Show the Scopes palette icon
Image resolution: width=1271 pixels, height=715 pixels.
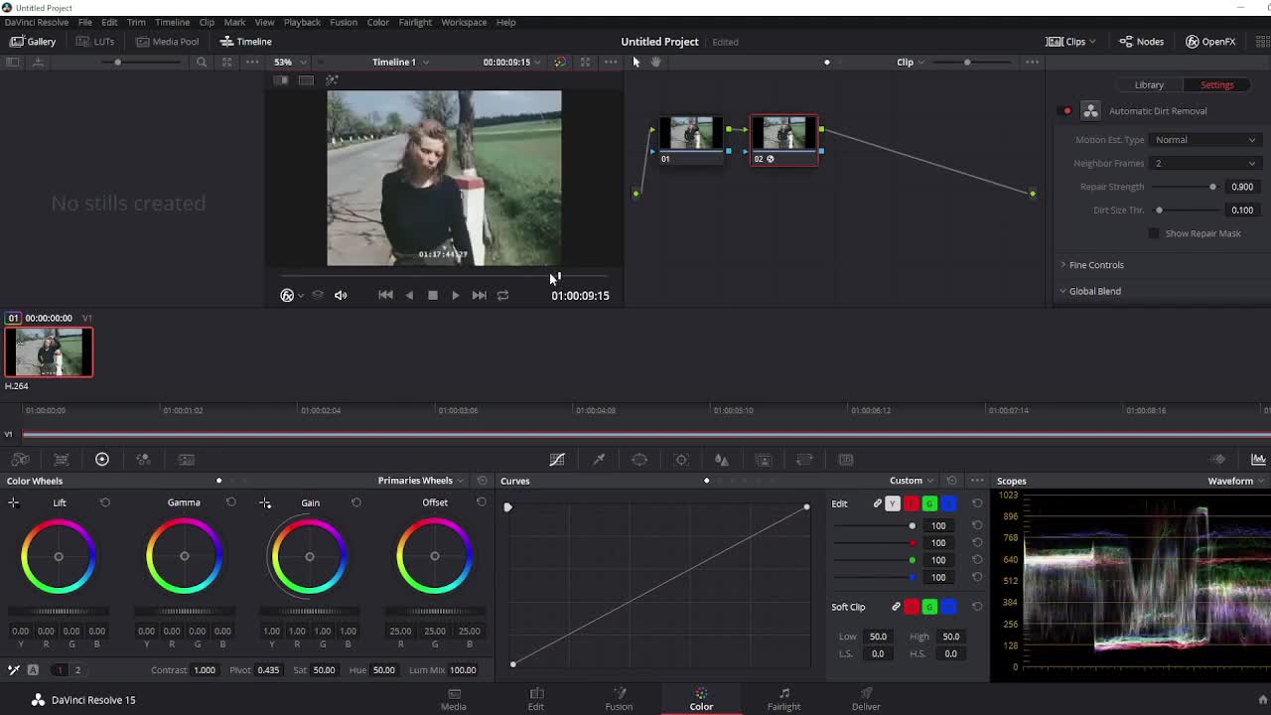(1258, 459)
